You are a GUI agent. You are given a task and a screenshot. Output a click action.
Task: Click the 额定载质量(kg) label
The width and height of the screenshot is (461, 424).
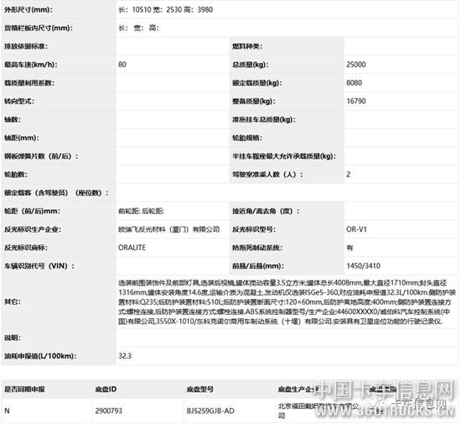click(257, 83)
